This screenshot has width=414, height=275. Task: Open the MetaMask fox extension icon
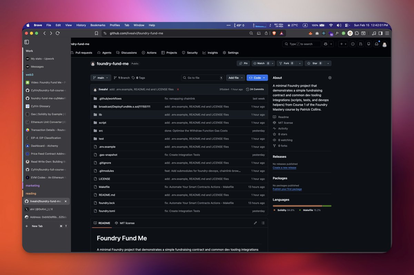[310, 33]
